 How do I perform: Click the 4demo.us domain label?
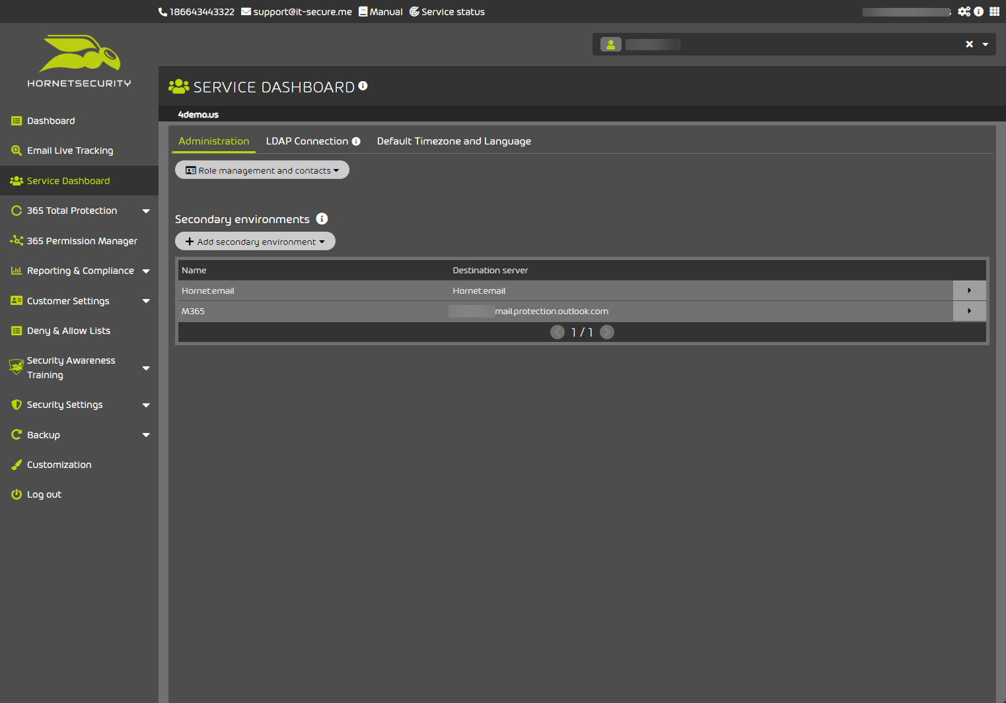198,114
